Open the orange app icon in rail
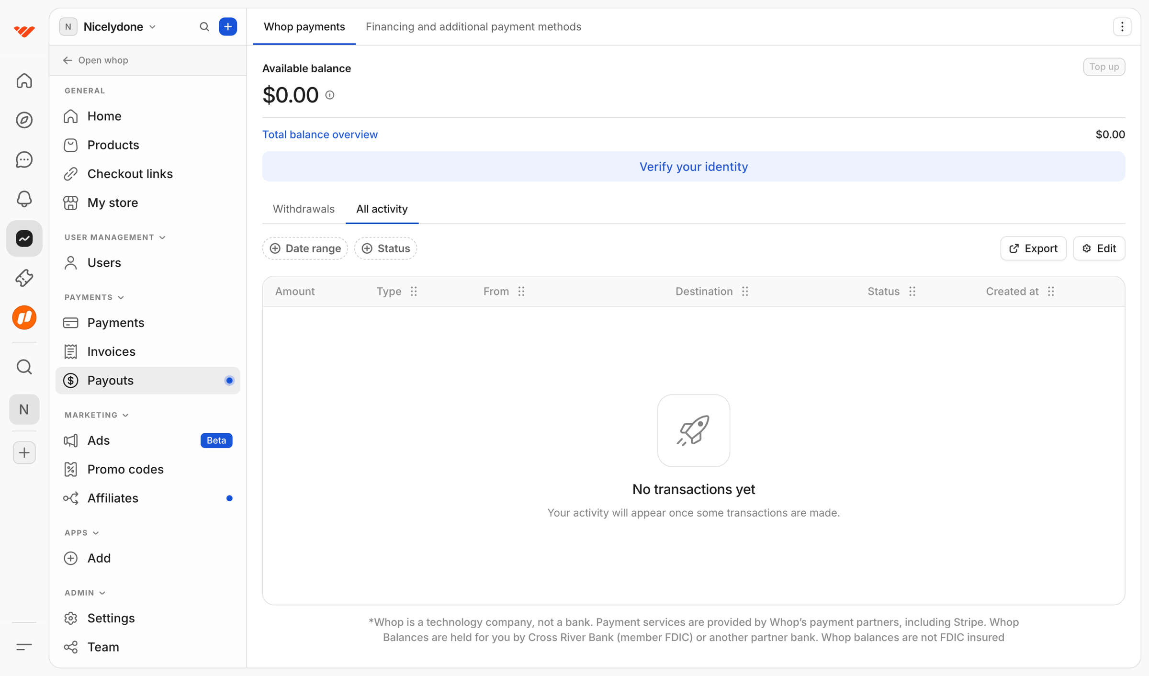Screen dimensions: 1149x676 pyautogui.click(x=24, y=317)
